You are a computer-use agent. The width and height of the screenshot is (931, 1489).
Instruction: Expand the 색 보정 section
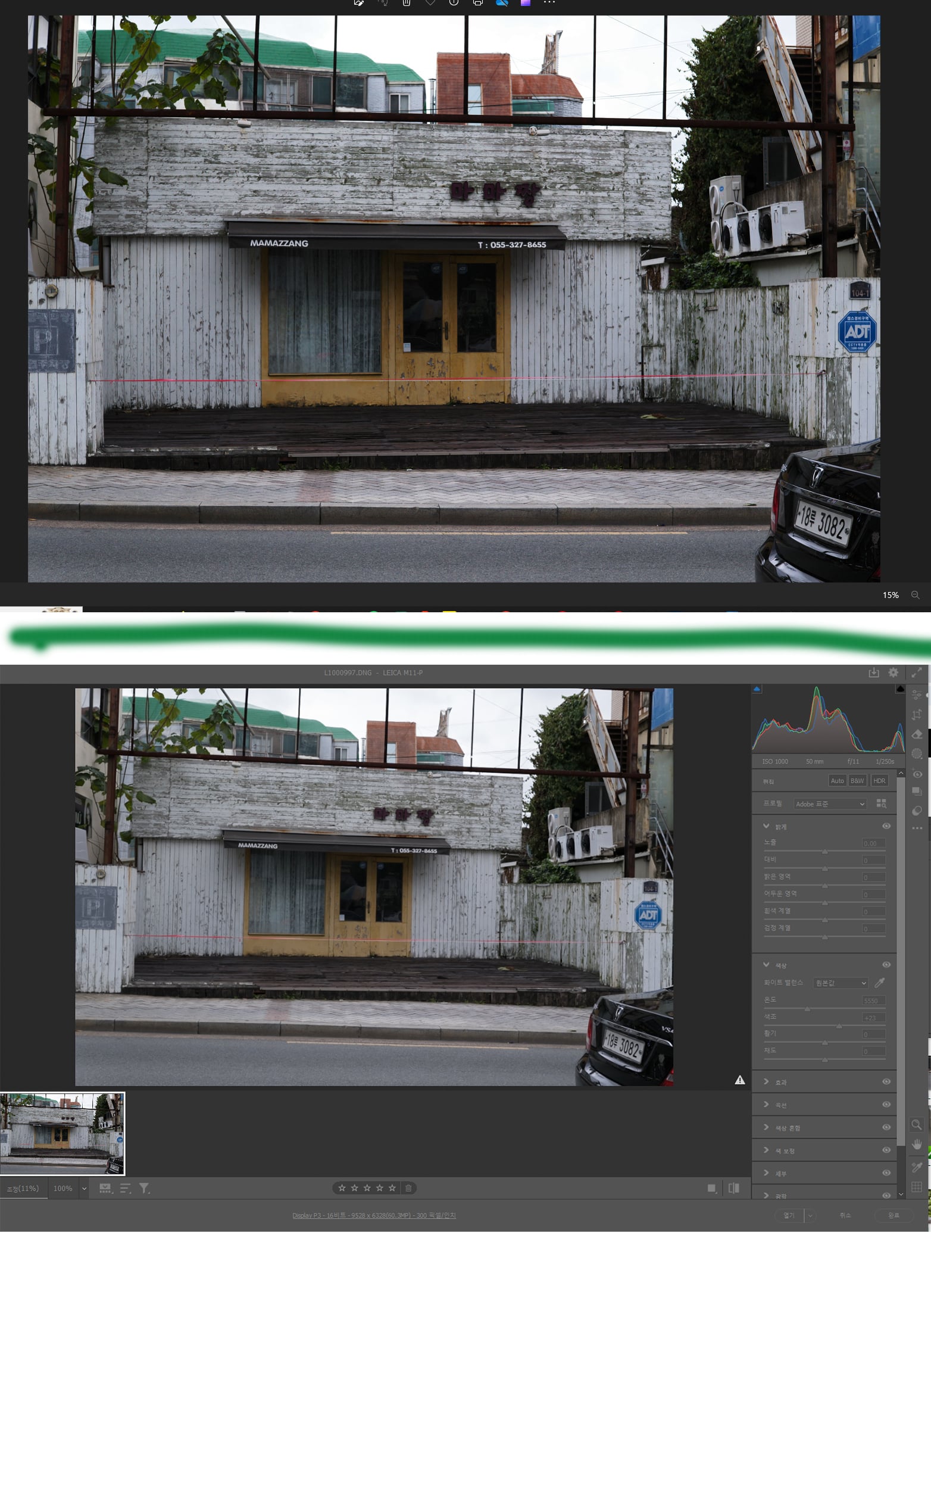(766, 1150)
